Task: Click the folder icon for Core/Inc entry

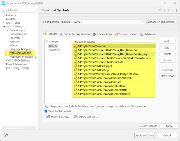Action: [x=76, y=46]
